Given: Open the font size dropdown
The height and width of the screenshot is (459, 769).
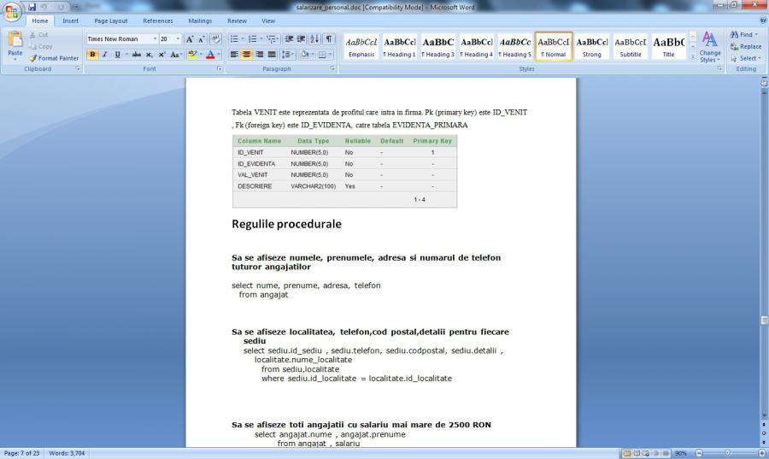Looking at the screenshot, I should [177, 39].
